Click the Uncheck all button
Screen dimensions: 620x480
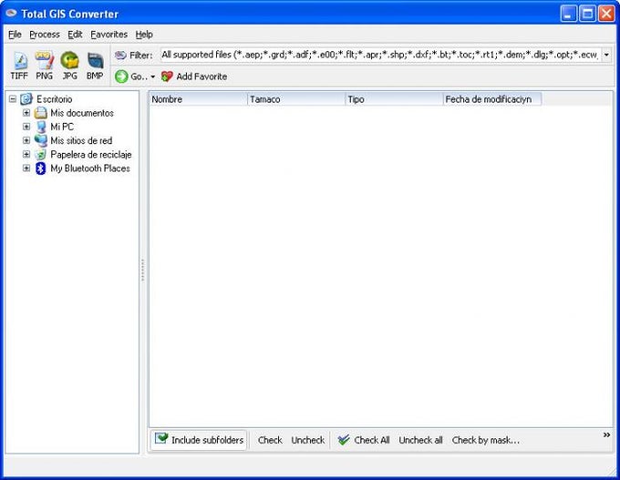click(420, 440)
